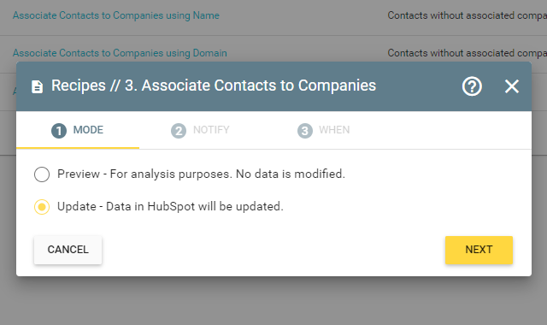Viewport: 547px width, 325px height.
Task: Switch to the MODE tab
Action: tap(78, 130)
